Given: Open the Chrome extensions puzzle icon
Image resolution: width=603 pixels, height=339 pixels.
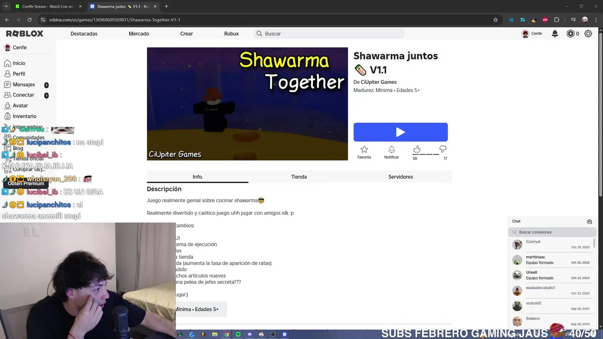Looking at the screenshot, I should point(557,20).
